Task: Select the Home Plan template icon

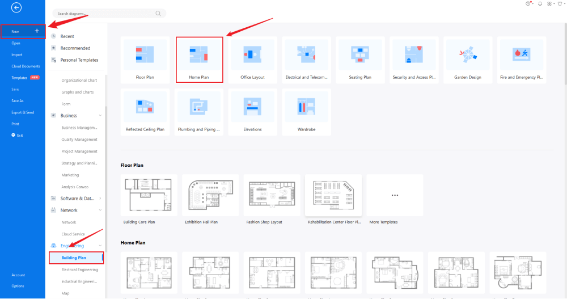Action: (199, 54)
